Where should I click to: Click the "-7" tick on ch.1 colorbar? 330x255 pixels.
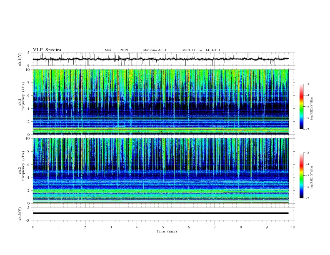307,129
